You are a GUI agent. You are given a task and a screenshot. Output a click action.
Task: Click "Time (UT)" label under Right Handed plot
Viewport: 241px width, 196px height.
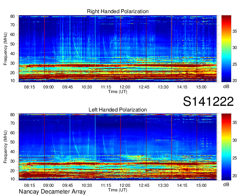pos(118,92)
